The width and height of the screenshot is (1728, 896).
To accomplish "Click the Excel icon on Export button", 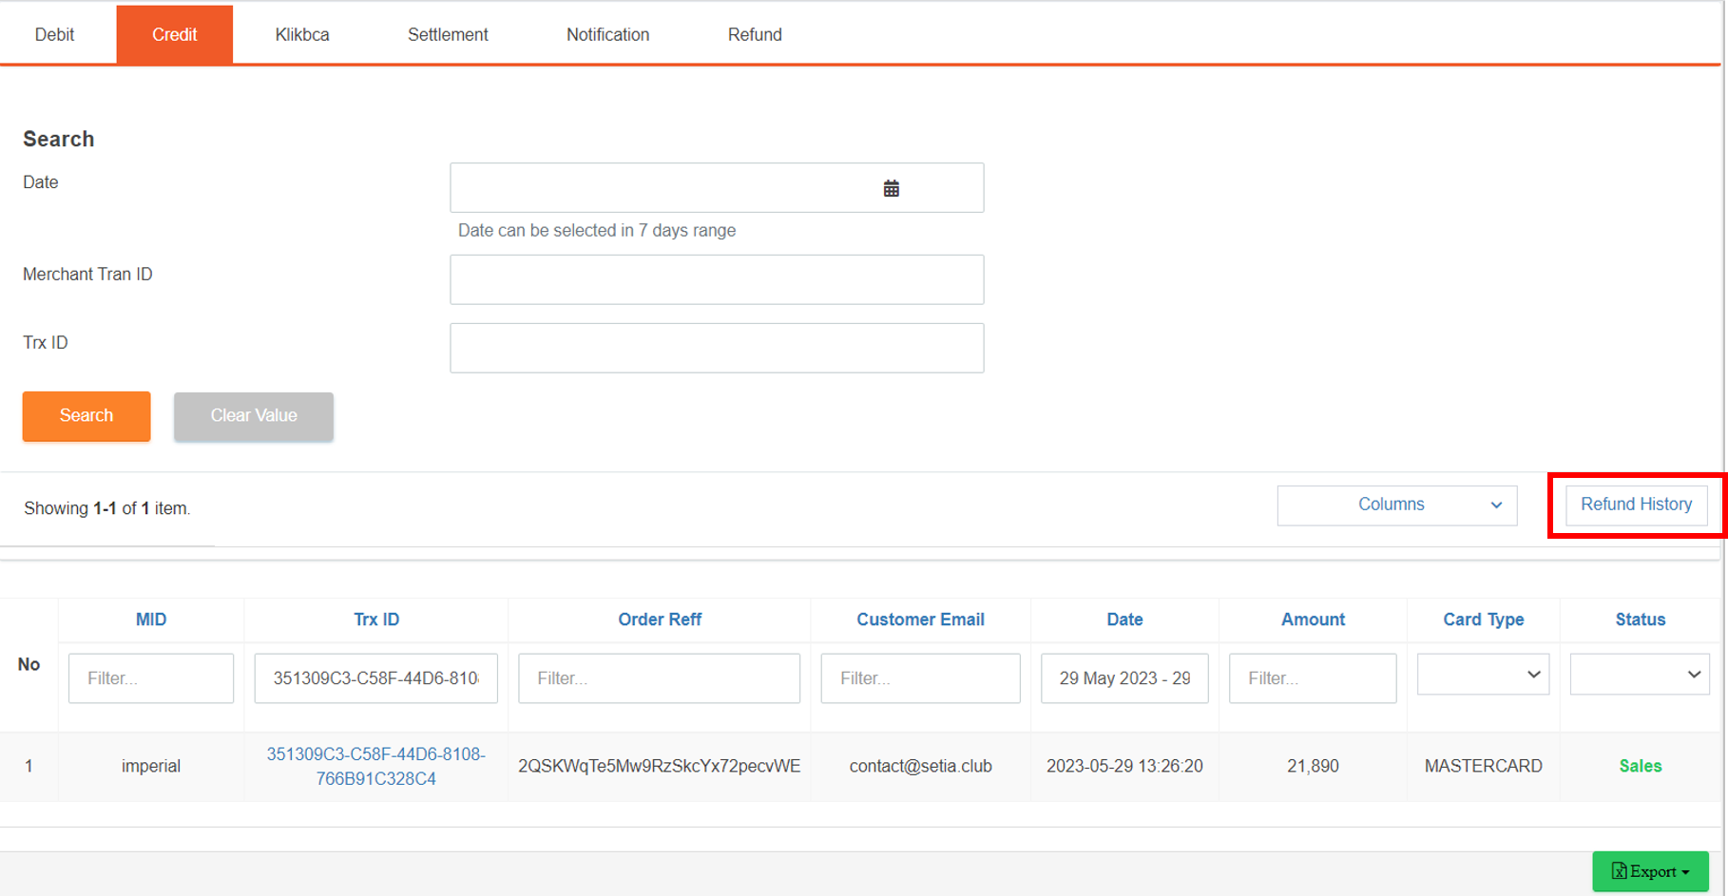I will point(1619,871).
